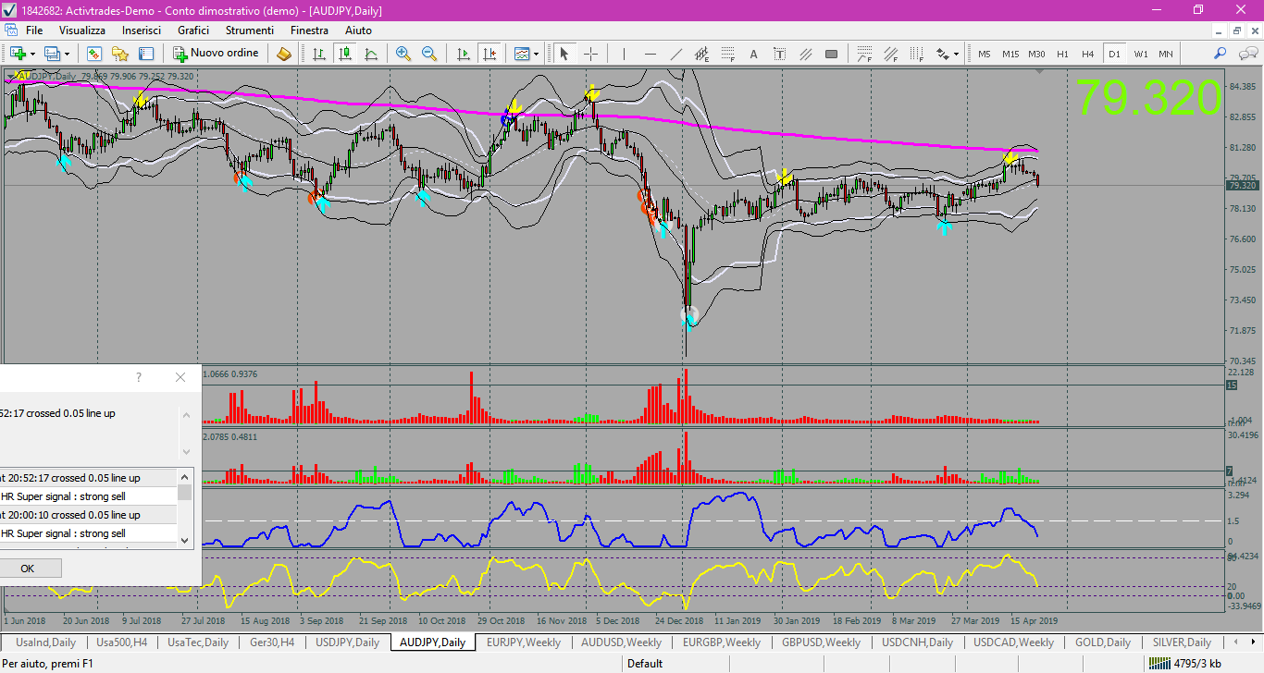Insert a text label object
The height and width of the screenshot is (673, 1264).
780,54
